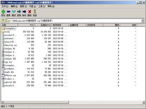The image size is (146, 109).
Task: Click the Extract (提取) minus icon
Action: pyautogui.click(x=8, y=12)
